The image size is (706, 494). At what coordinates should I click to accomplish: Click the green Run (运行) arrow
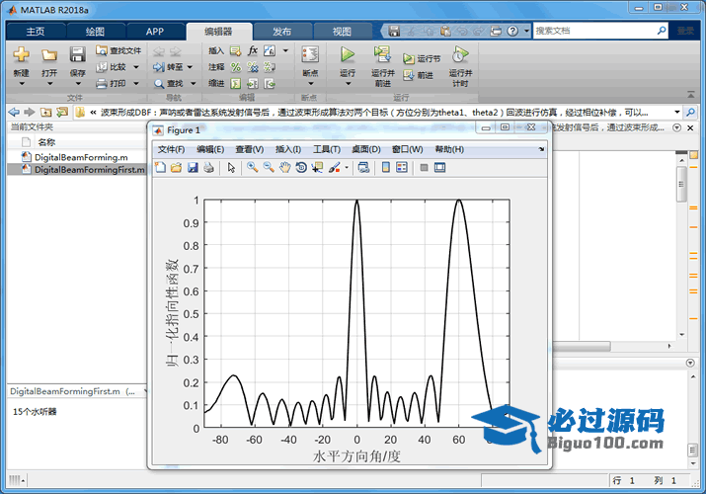(348, 54)
